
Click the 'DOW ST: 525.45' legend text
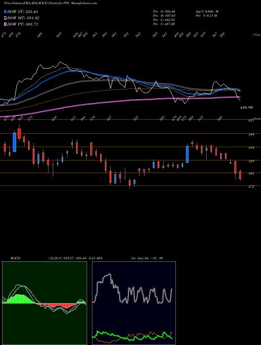22,11
